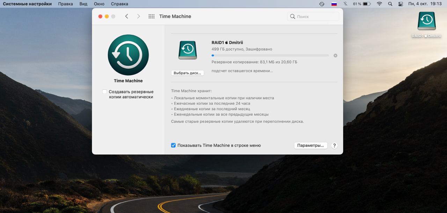Image resolution: width=447 pixels, height=213 pixels.
Task: Click 'подсчет оставшегося времени…' status text
Action: coord(242,71)
